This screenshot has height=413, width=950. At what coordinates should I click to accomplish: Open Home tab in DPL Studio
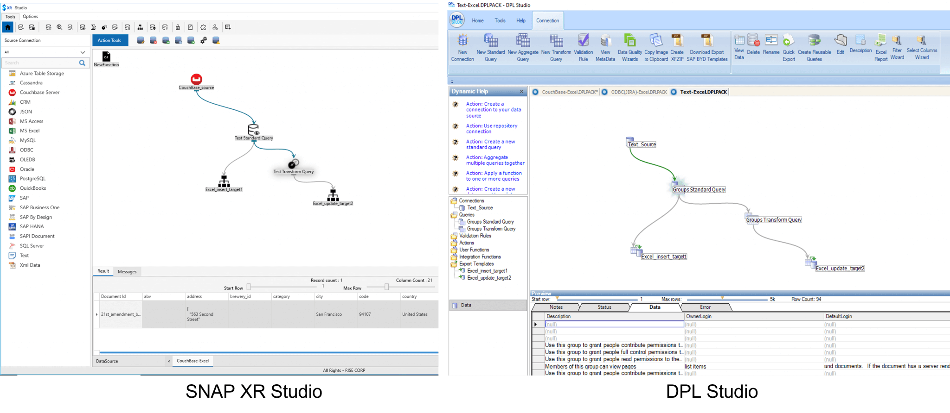[478, 21]
